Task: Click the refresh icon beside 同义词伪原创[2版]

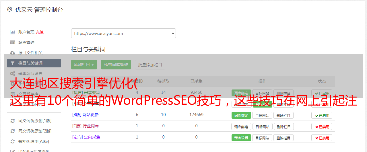Action: (x=12, y=131)
